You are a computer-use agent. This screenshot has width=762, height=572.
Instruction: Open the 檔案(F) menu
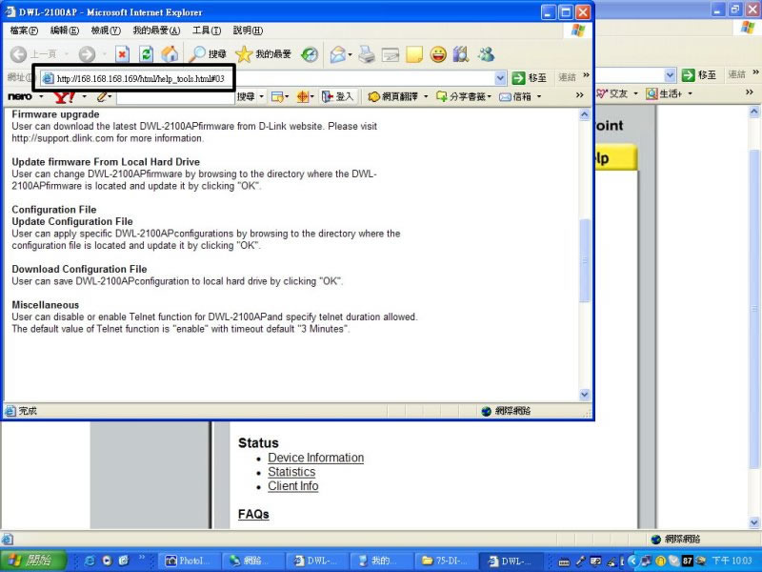[24, 31]
